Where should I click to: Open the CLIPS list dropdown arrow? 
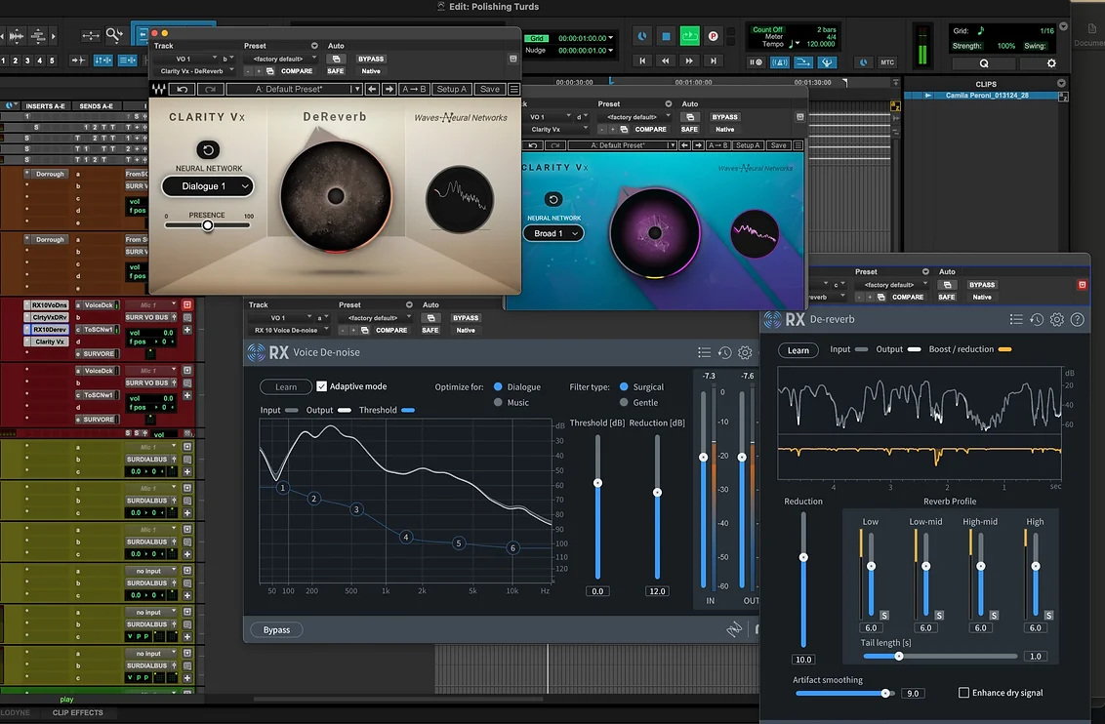1061,84
